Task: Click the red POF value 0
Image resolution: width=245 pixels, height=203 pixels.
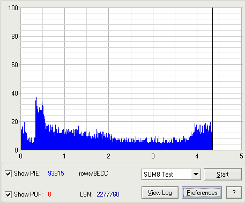Action: tap(49, 194)
